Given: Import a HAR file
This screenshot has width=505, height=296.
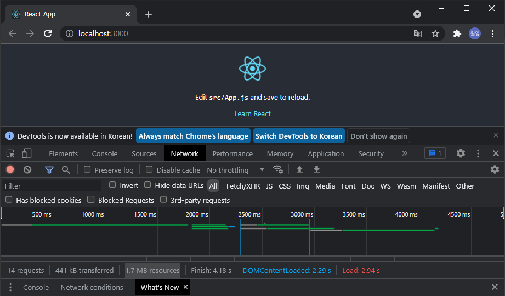Looking at the screenshot, I should tap(299, 169).
